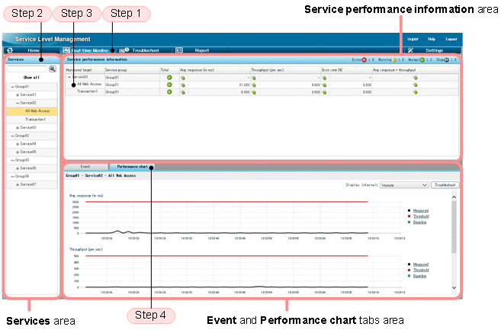Click the Settings wrench icon
This screenshot has width=501, height=330.
click(x=409, y=50)
